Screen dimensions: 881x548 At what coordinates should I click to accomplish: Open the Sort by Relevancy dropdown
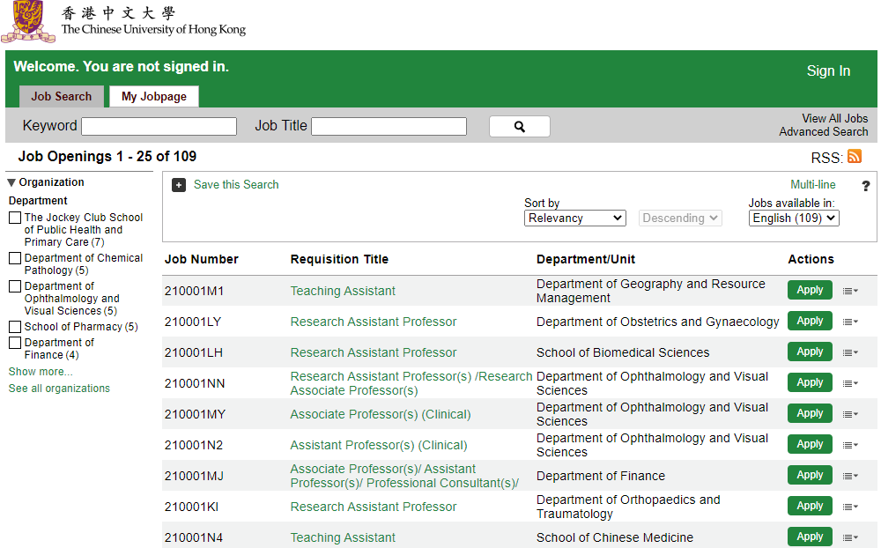(x=574, y=218)
